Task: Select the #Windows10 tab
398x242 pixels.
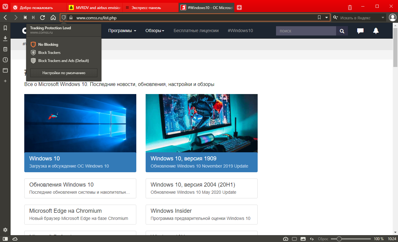Action: coord(207,7)
